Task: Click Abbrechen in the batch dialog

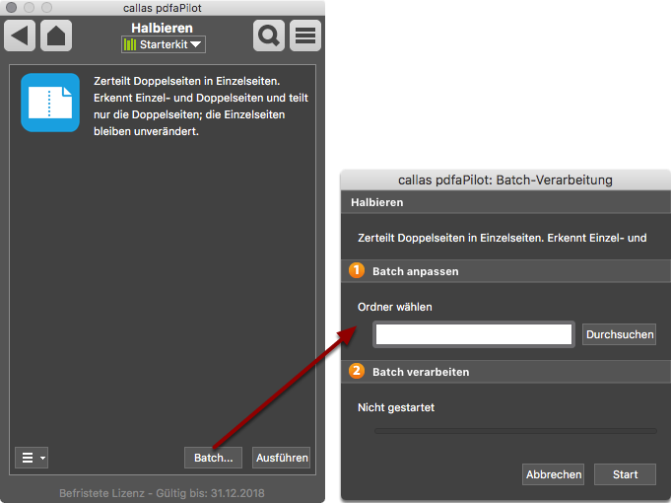Action: click(x=554, y=474)
